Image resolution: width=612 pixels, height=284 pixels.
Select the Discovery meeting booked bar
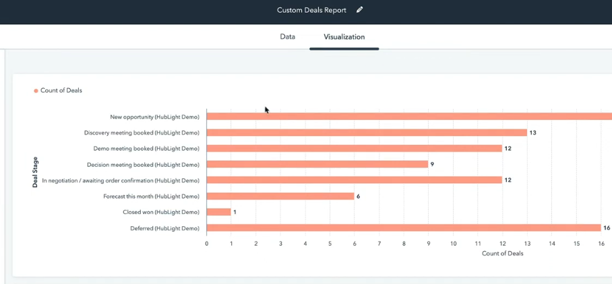click(366, 133)
